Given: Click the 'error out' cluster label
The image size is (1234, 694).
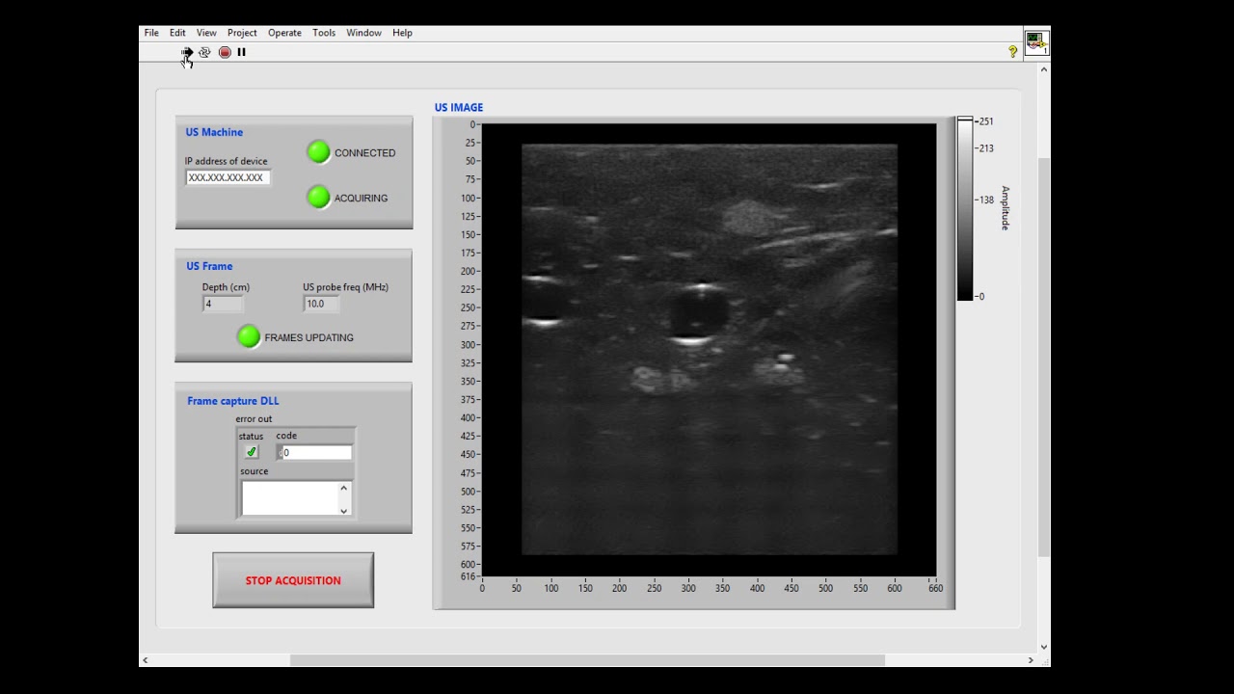Looking at the screenshot, I should pyautogui.click(x=254, y=419).
